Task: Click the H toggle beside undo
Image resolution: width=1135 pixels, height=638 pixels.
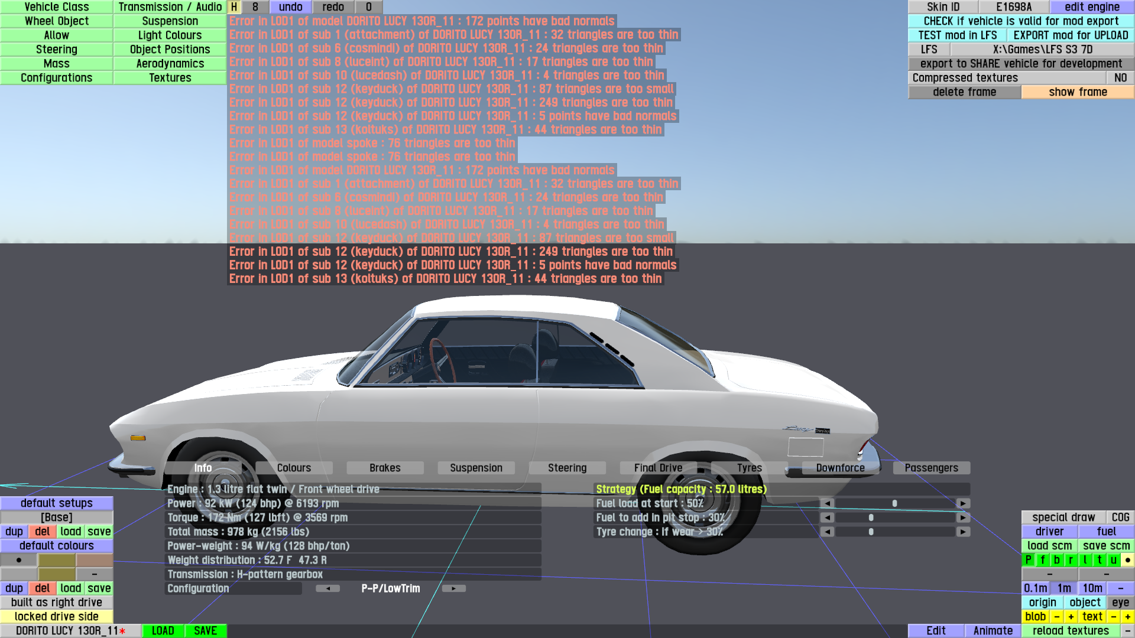Action: [234, 7]
